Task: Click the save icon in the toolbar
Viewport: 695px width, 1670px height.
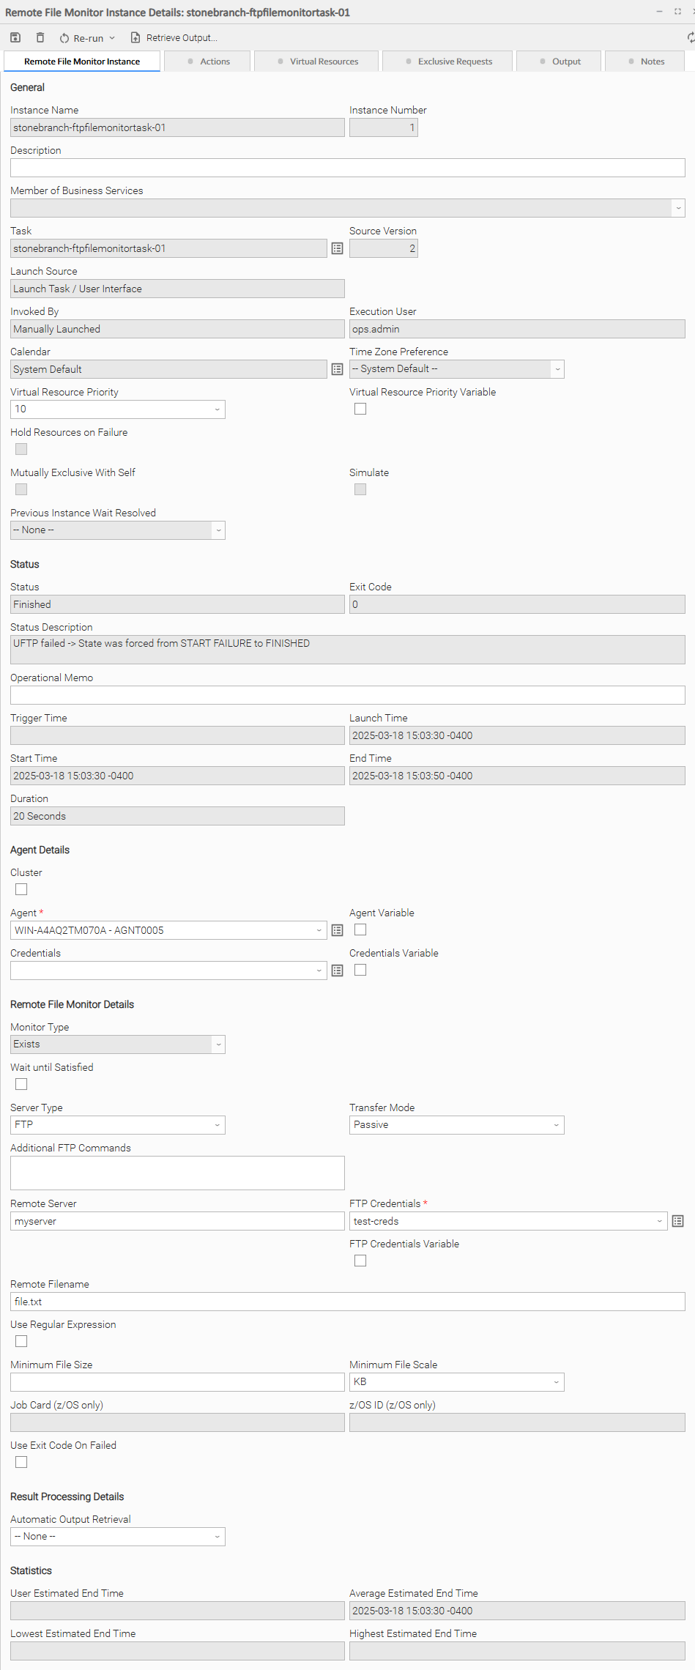Action: (x=15, y=37)
